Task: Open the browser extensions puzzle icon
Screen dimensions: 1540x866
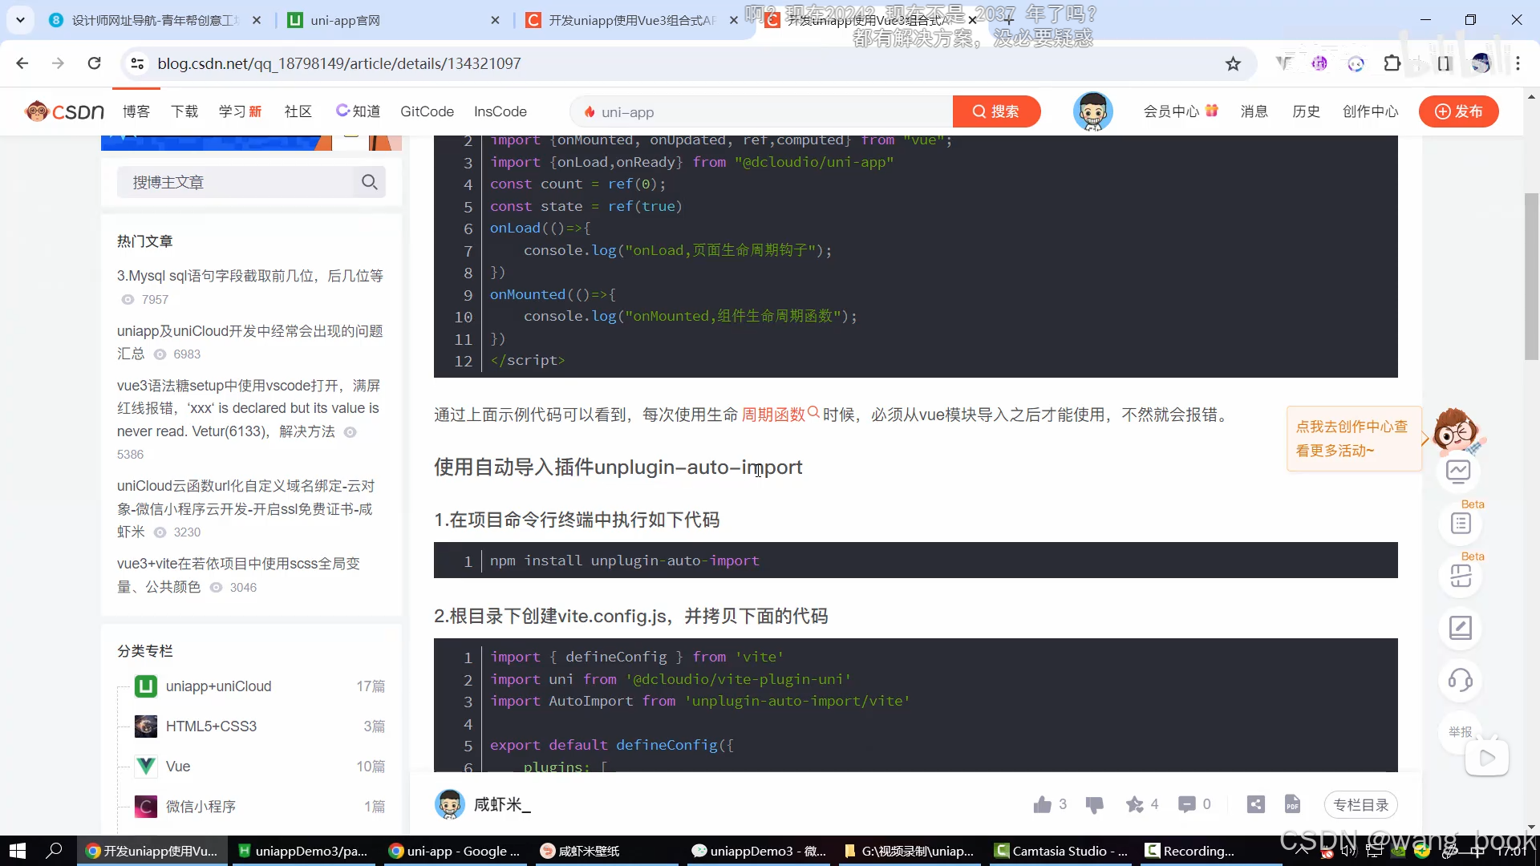Action: click(x=1392, y=63)
